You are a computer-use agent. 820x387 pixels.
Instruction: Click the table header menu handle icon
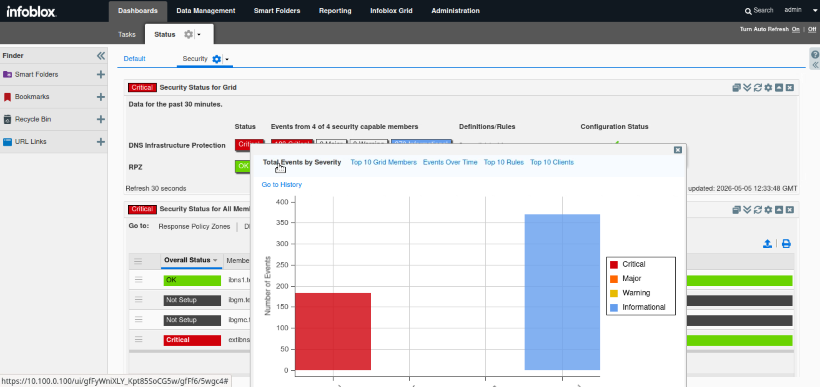pyautogui.click(x=138, y=261)
